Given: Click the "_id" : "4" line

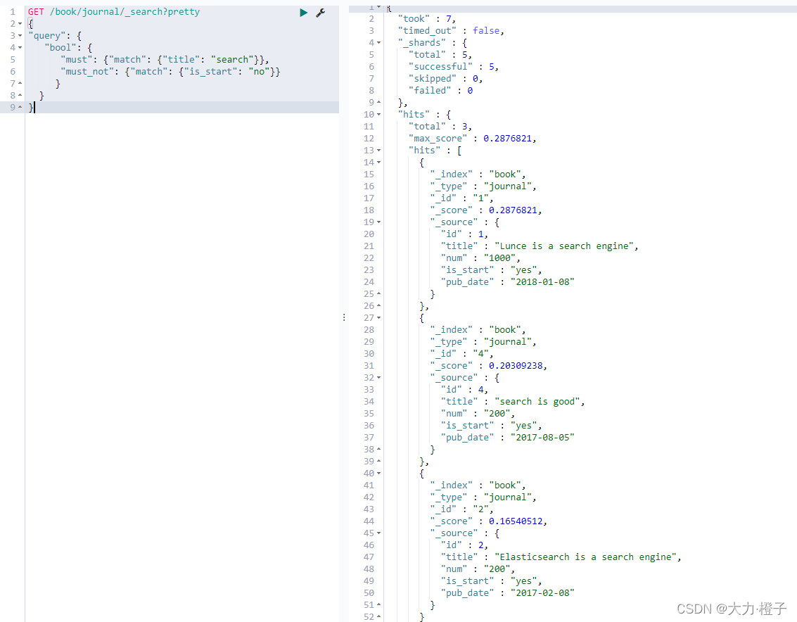Looking at the screenshot, I should [x=461, y=354].
